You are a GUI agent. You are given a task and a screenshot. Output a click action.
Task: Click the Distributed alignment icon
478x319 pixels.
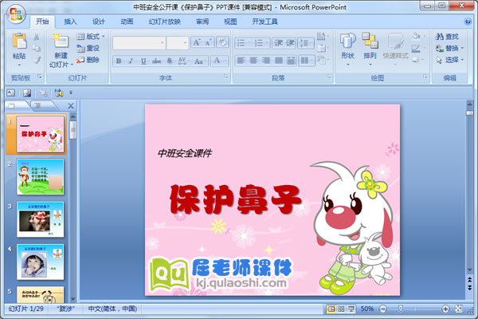click(x=291, y=61)
